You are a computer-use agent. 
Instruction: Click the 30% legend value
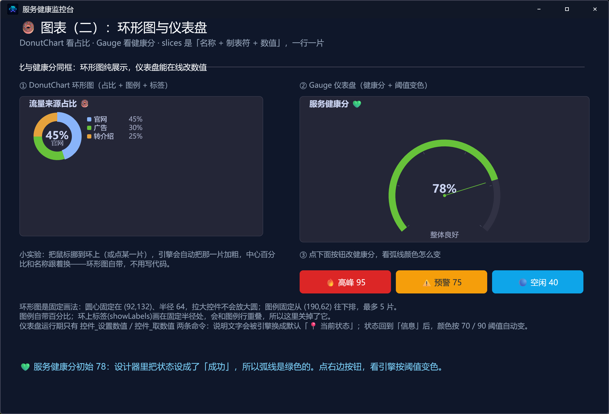pyautogui.click(x=136, y=128)
